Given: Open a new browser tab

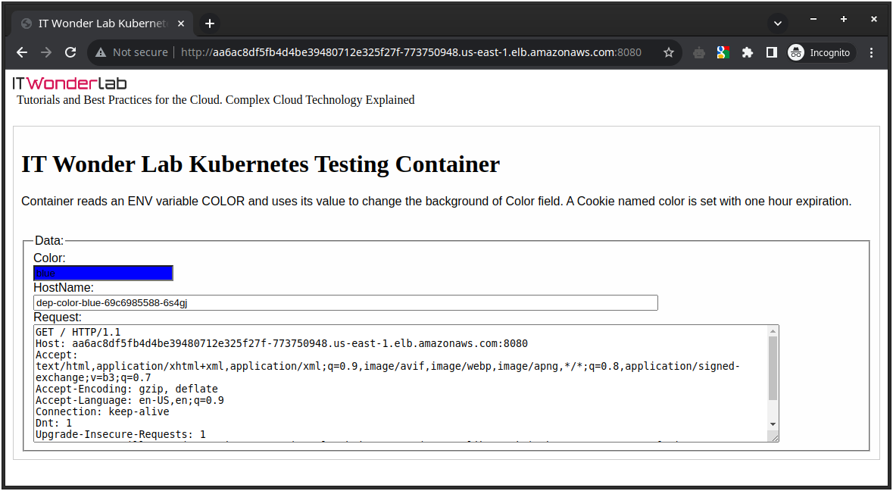Looking at the screenshot, I should pos(209,23).
